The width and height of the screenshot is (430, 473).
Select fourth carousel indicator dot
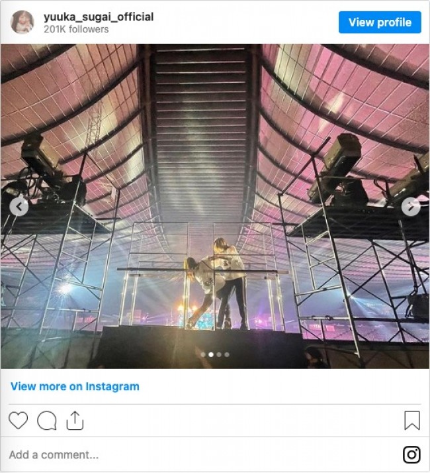coord(227,354)
